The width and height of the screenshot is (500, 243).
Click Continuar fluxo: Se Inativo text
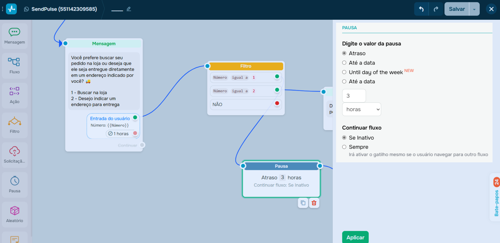coord(281,185)
